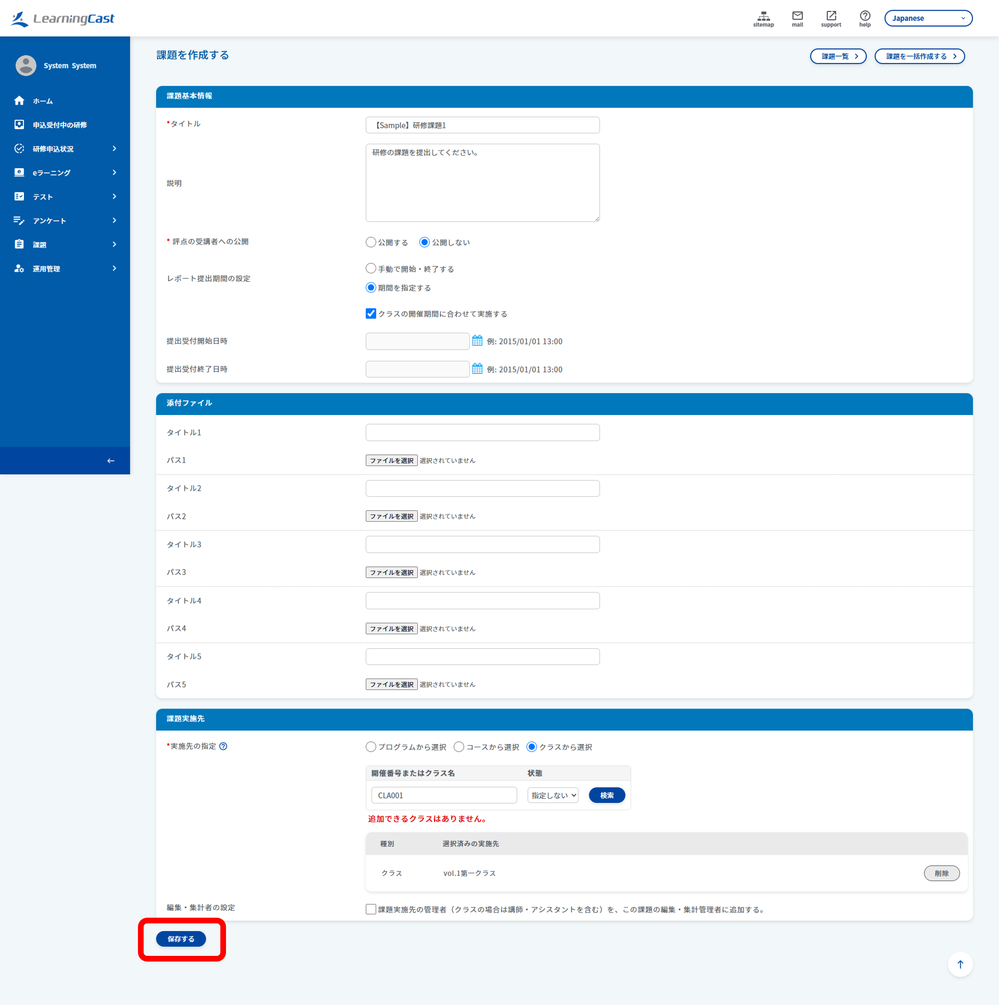Open the help question mark icon
Screen dimensions: 999x1005
(x=864, y=19)
